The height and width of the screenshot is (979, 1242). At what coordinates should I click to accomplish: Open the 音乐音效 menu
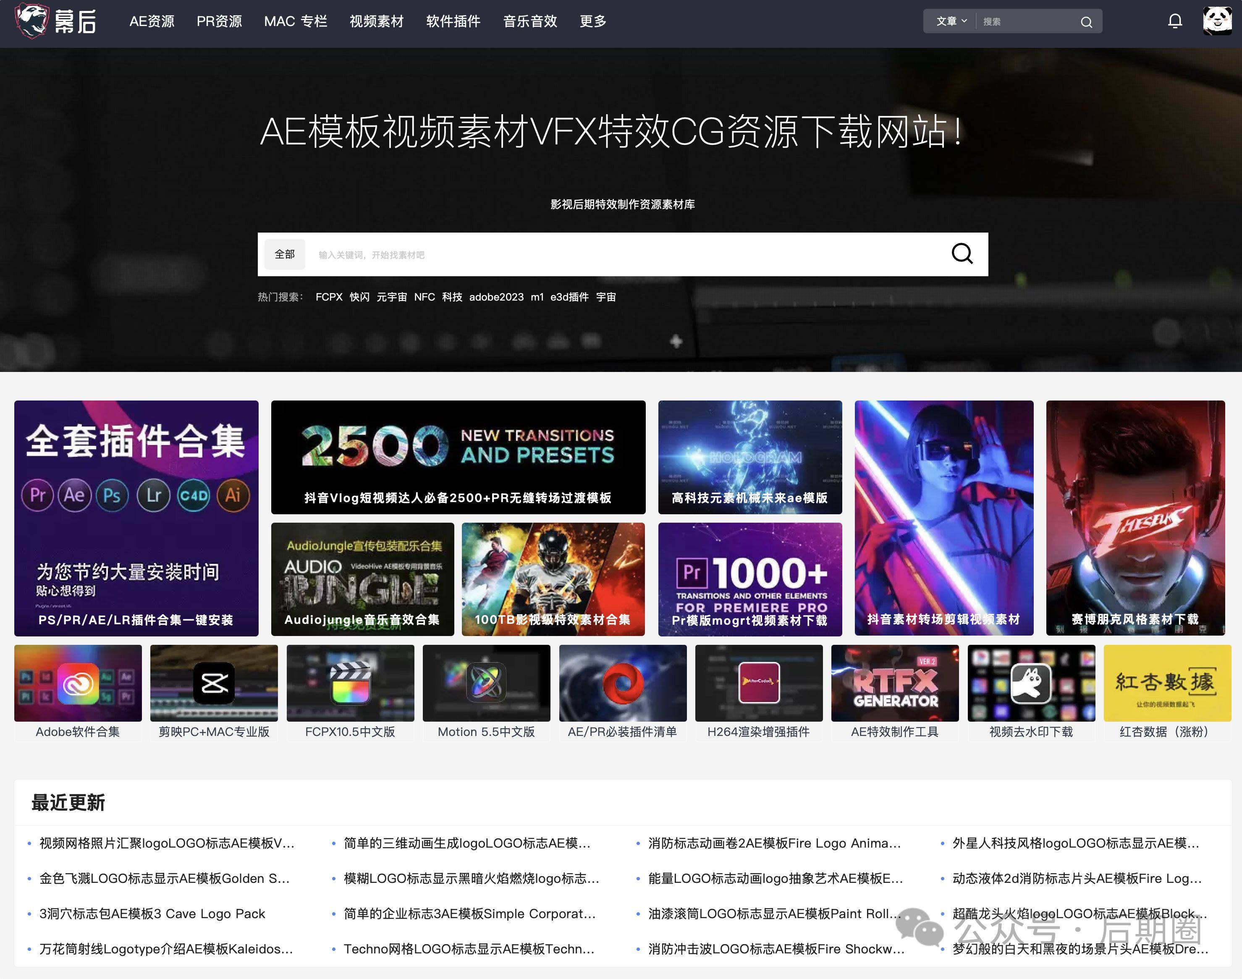click(x=530, y=21)
